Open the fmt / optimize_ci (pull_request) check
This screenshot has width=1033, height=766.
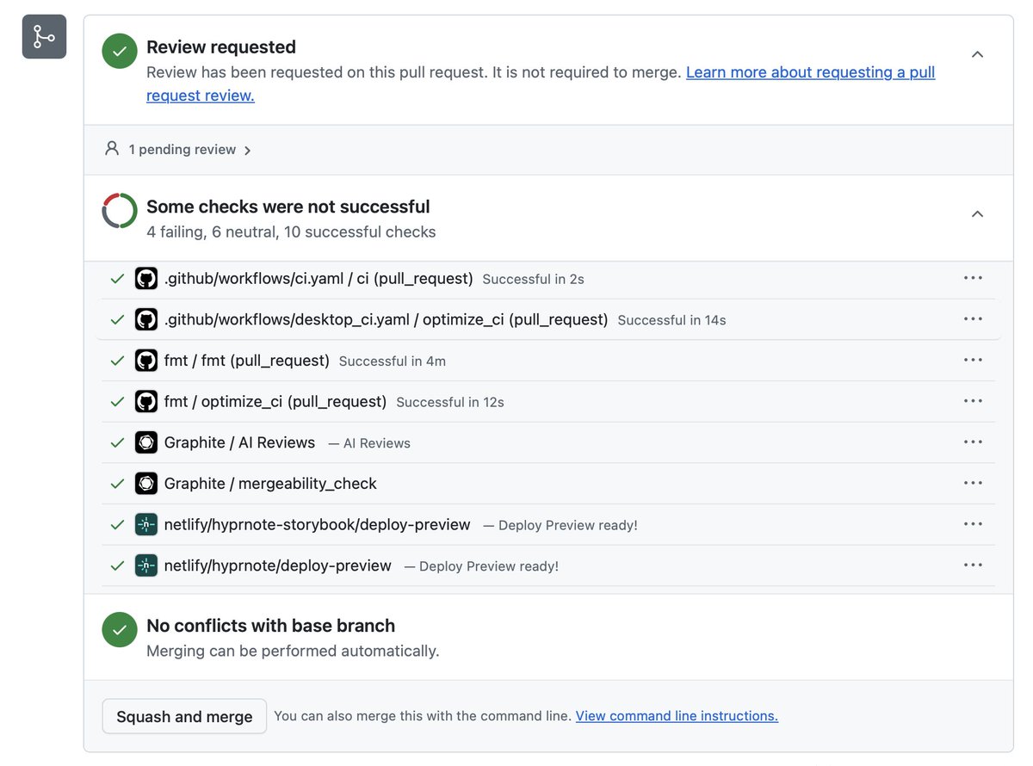275,402
